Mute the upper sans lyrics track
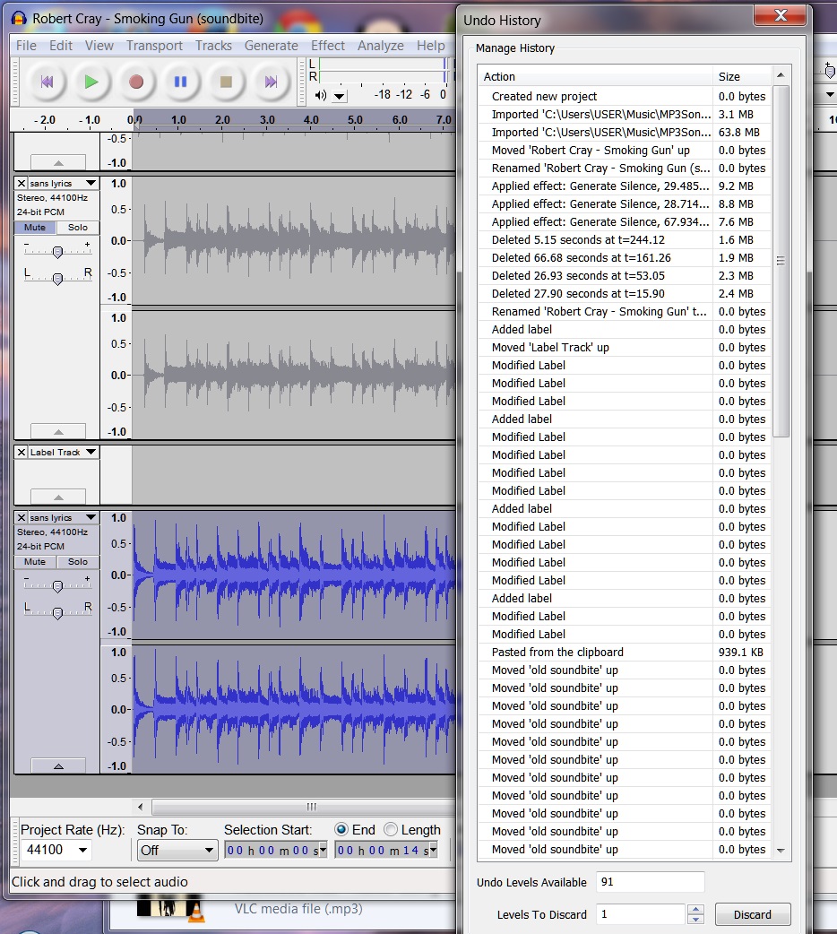The image size is (837, 934). [x=35, y=228]
